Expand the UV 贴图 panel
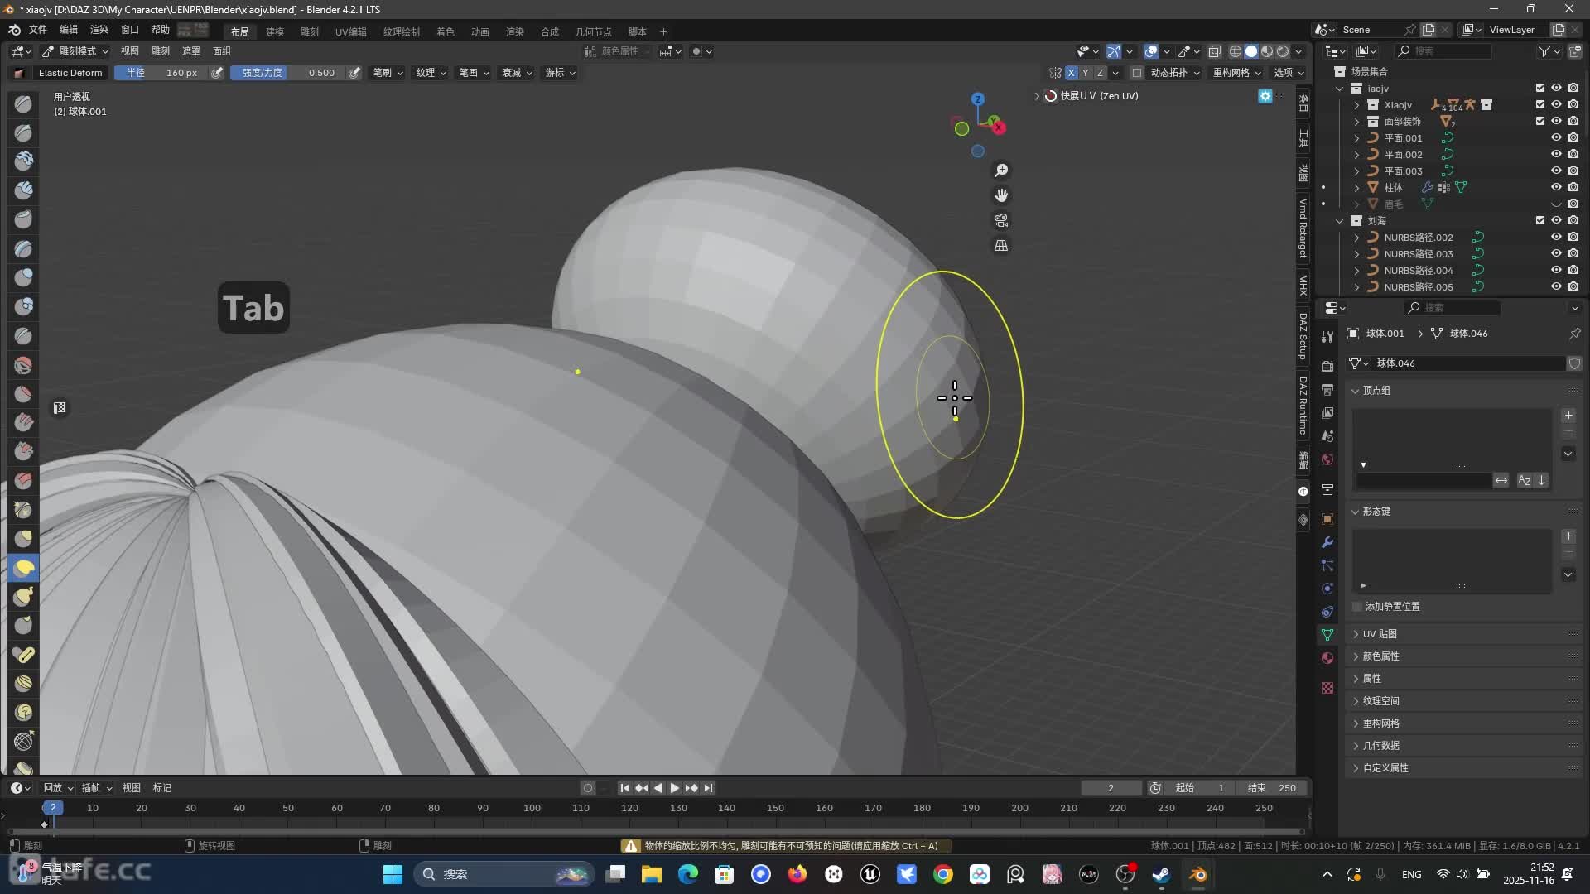The image size is (1590, 894). click(1380, 634)
